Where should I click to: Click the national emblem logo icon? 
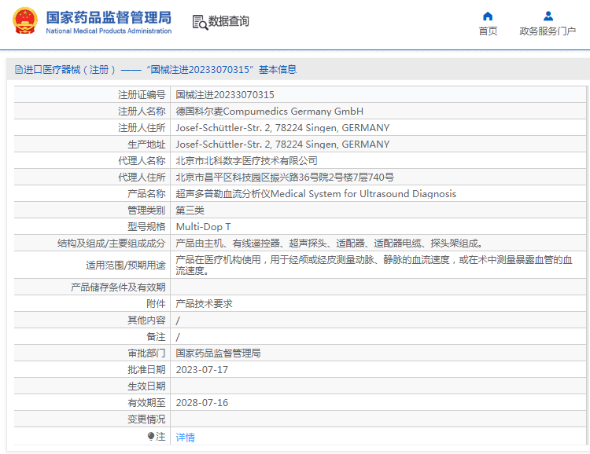pyautogui.click(x=25, y=21)
